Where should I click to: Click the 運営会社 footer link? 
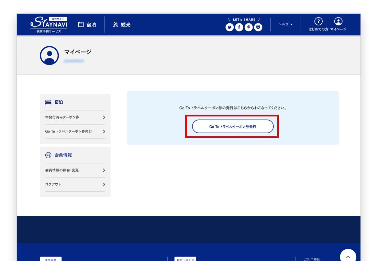coord(51,259)
